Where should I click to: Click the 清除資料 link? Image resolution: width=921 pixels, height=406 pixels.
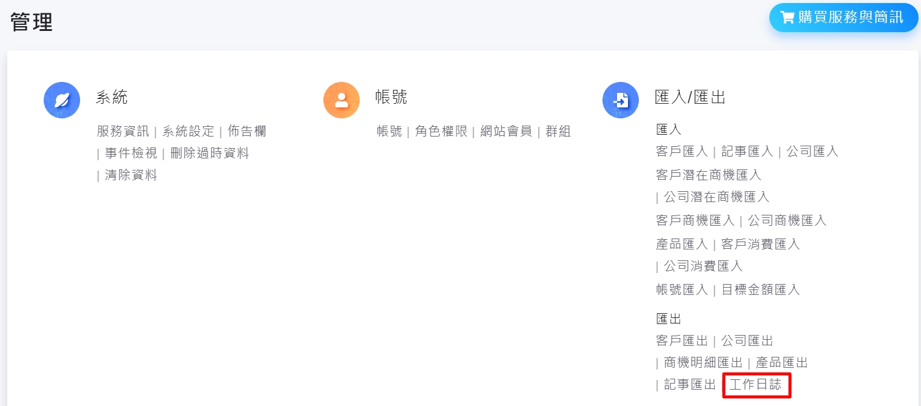pyautogui.click(x=130, y=176)
